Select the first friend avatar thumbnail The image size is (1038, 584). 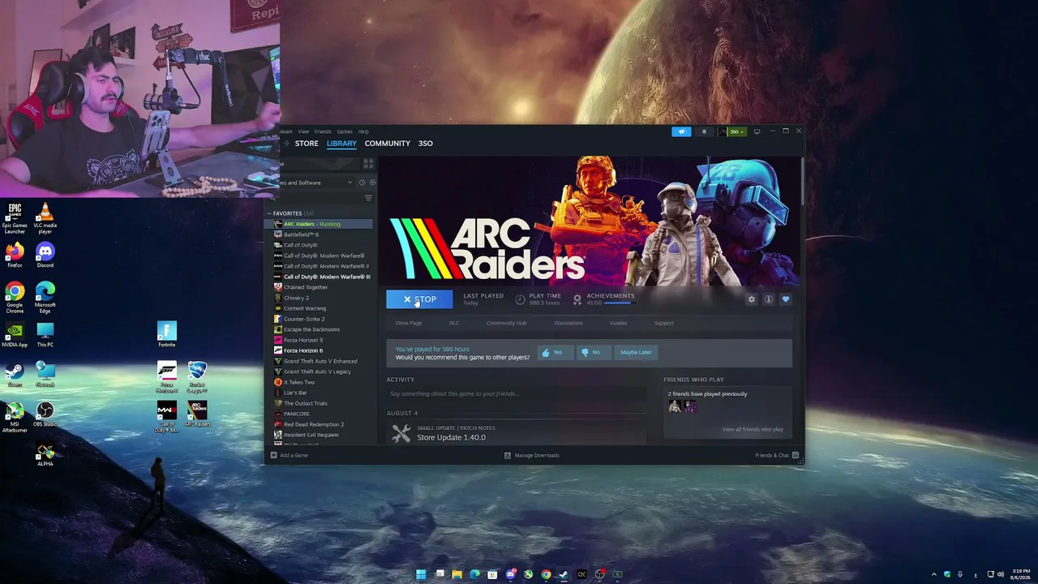pos(675,406)
